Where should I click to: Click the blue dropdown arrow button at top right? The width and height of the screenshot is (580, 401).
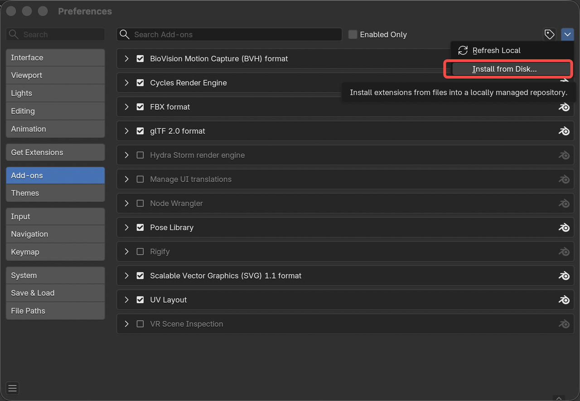click(x=567, y=34)
